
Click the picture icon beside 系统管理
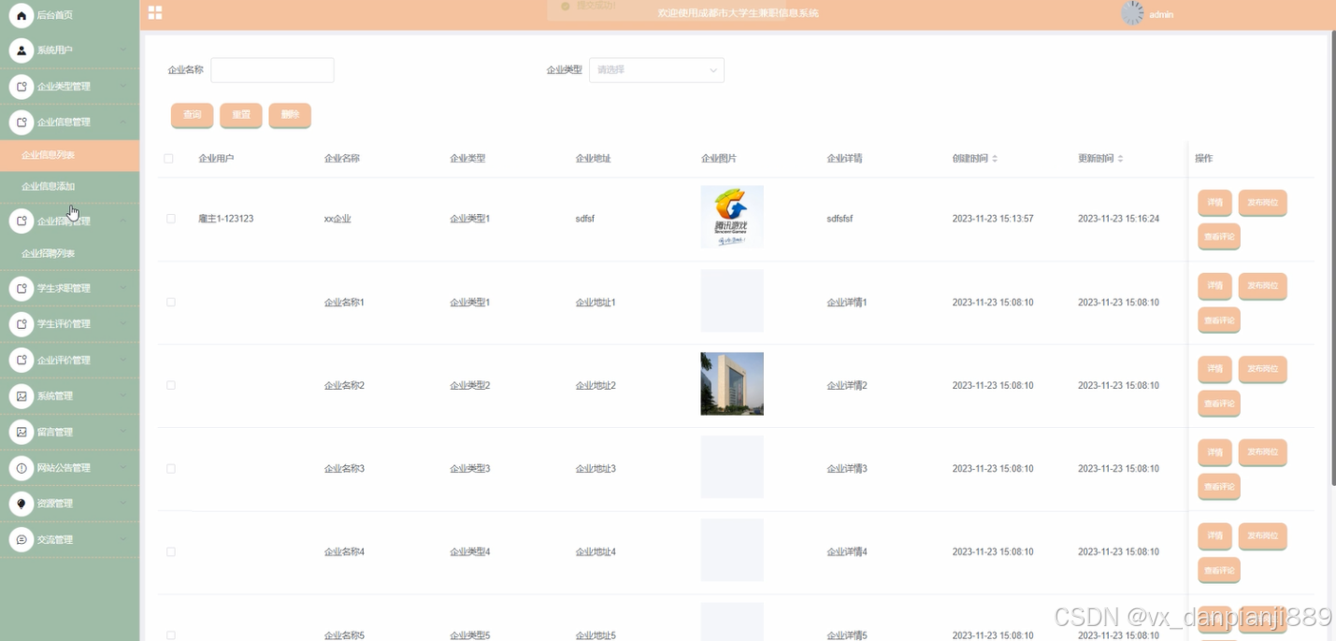(22, 396)
